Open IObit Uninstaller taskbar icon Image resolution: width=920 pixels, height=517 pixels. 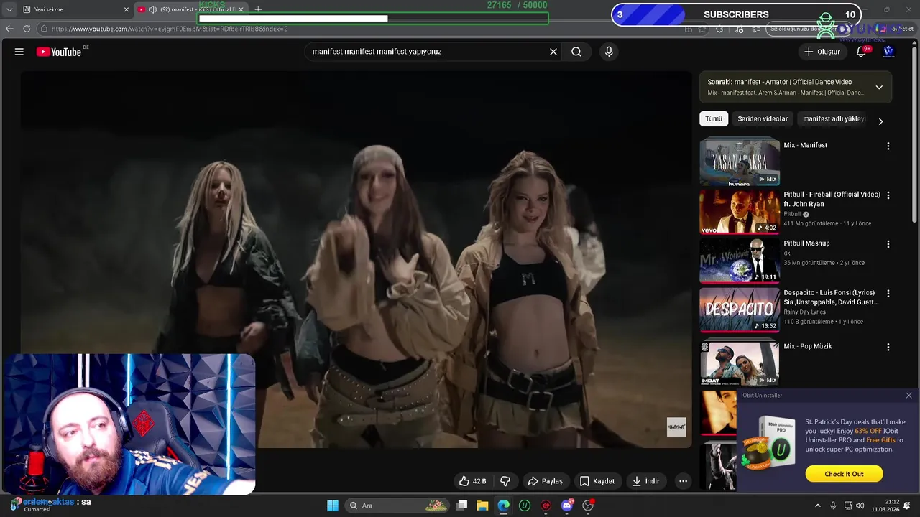click(x=525, y=506)
